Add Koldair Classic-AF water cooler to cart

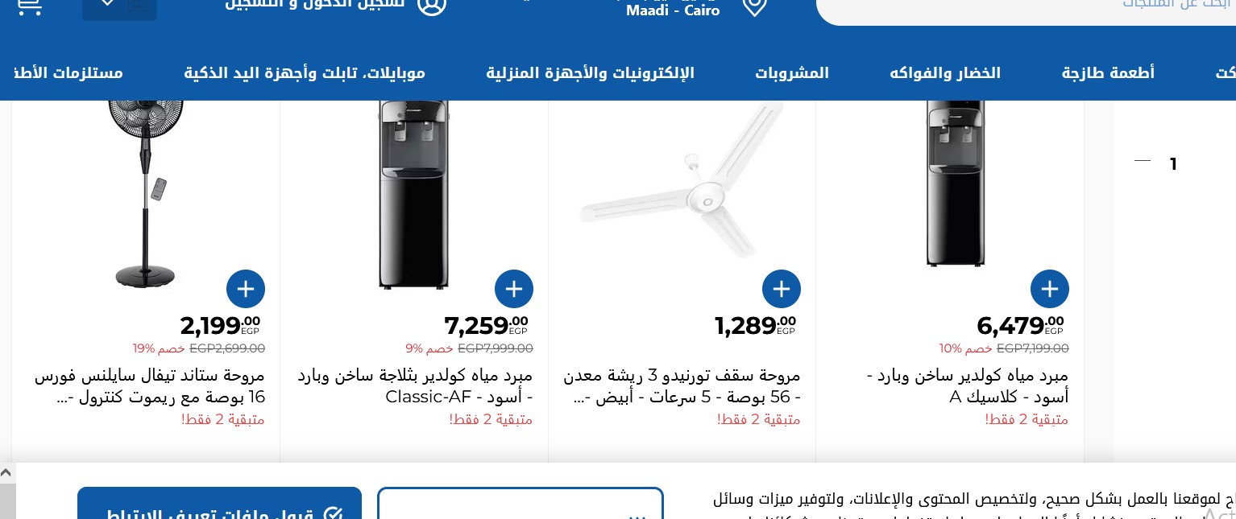click(x=514, y=289)
